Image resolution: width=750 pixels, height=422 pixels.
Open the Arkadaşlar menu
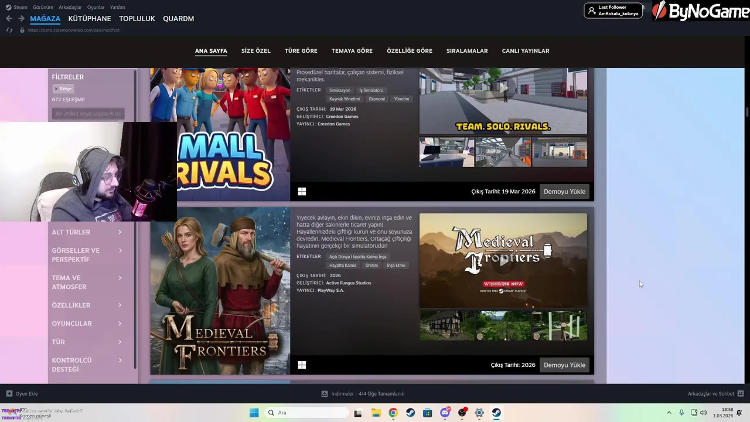point(70,7)
